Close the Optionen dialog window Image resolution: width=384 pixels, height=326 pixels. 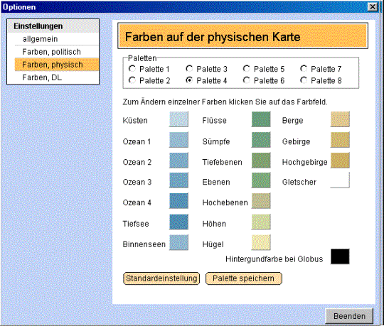(373, 7)
